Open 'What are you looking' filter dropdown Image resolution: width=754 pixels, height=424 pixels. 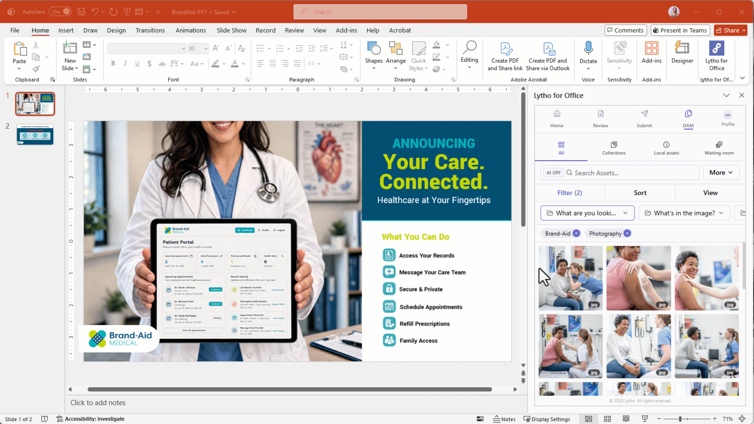(587, 213)
